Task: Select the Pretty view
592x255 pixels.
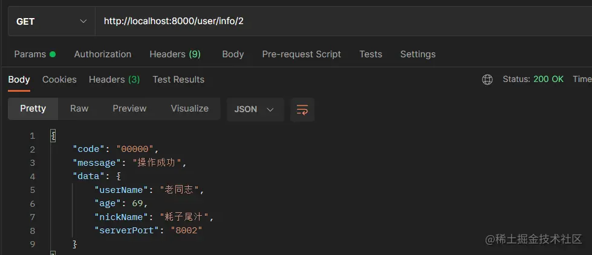Action: click(33, 109)
